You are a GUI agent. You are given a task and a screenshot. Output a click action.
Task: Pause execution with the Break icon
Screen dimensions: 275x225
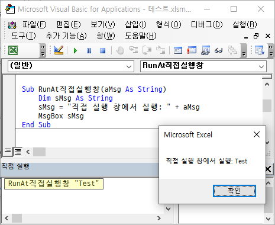89,51
